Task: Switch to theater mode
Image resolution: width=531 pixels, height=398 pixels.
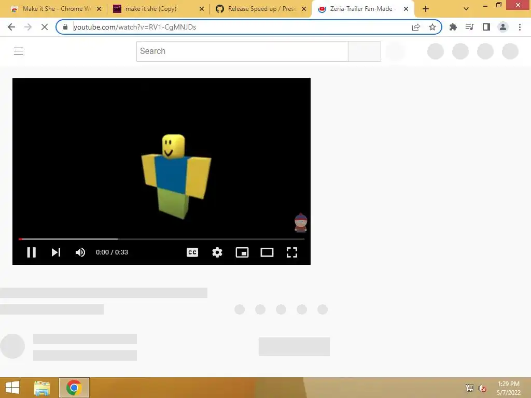Action: [267, 252]
